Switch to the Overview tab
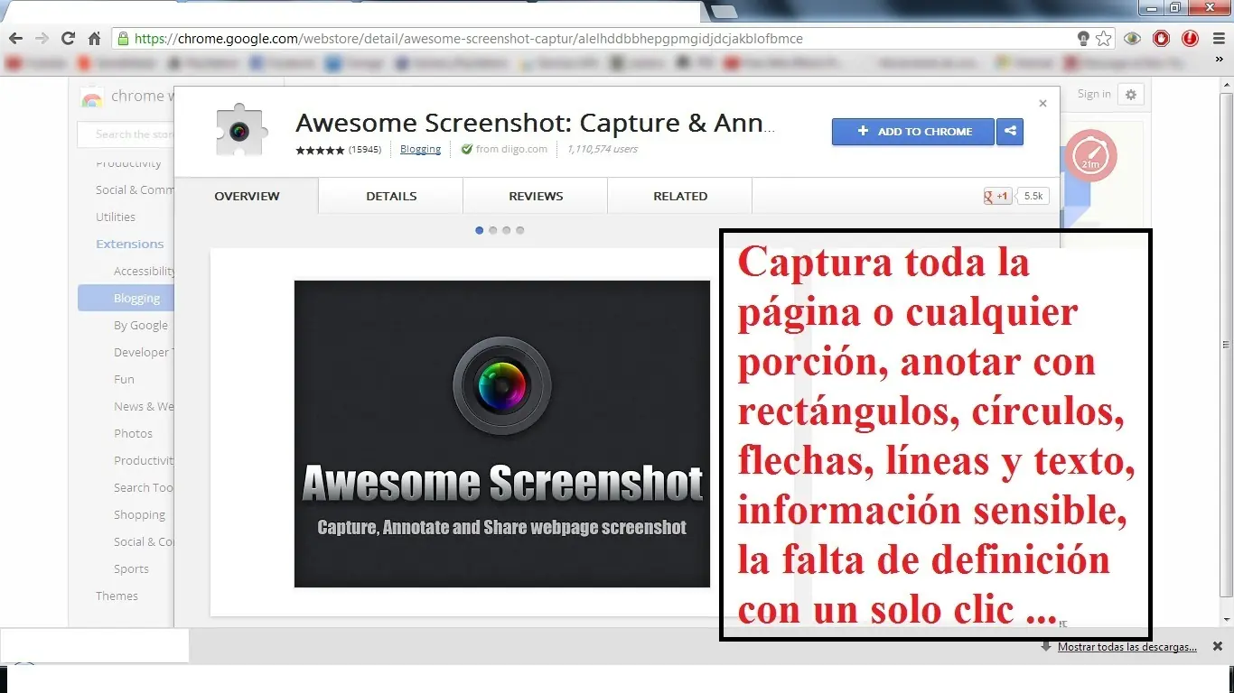Image resolution: width=1234 pixels, height=693 pixels. (247, 196)
